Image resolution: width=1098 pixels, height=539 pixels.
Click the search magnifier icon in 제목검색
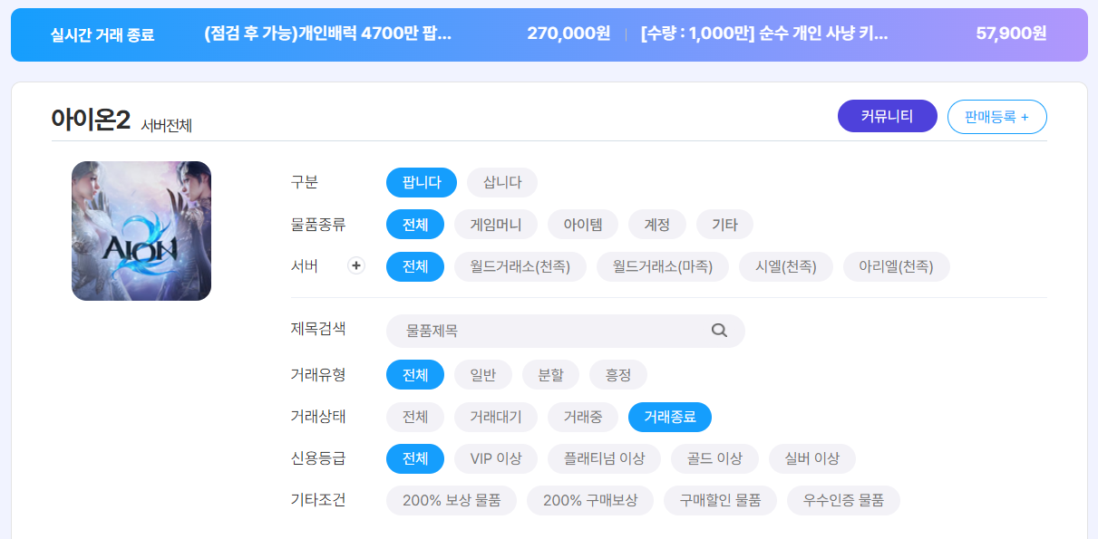point(719,331)
